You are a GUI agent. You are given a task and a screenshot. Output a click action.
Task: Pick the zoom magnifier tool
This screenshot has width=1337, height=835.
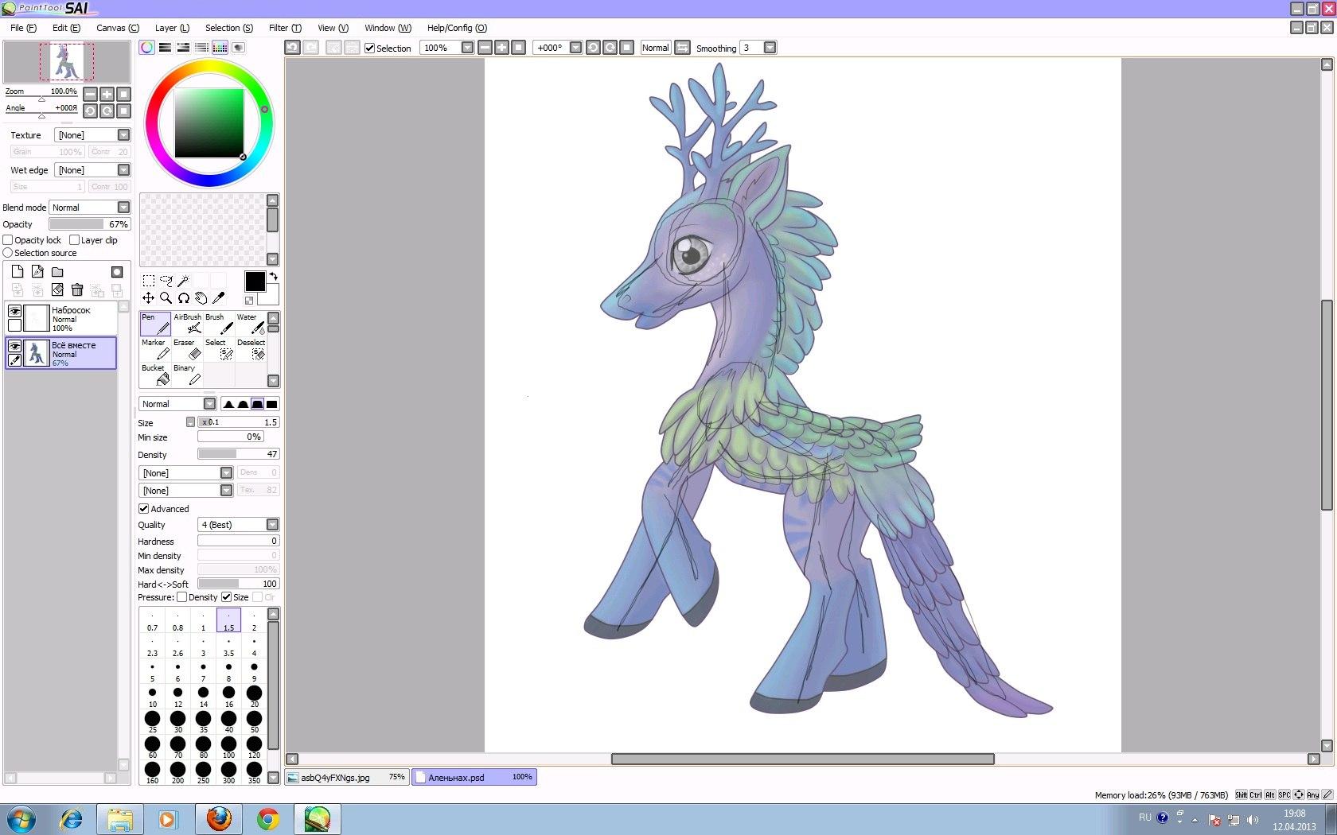click(x=166, y=298)
